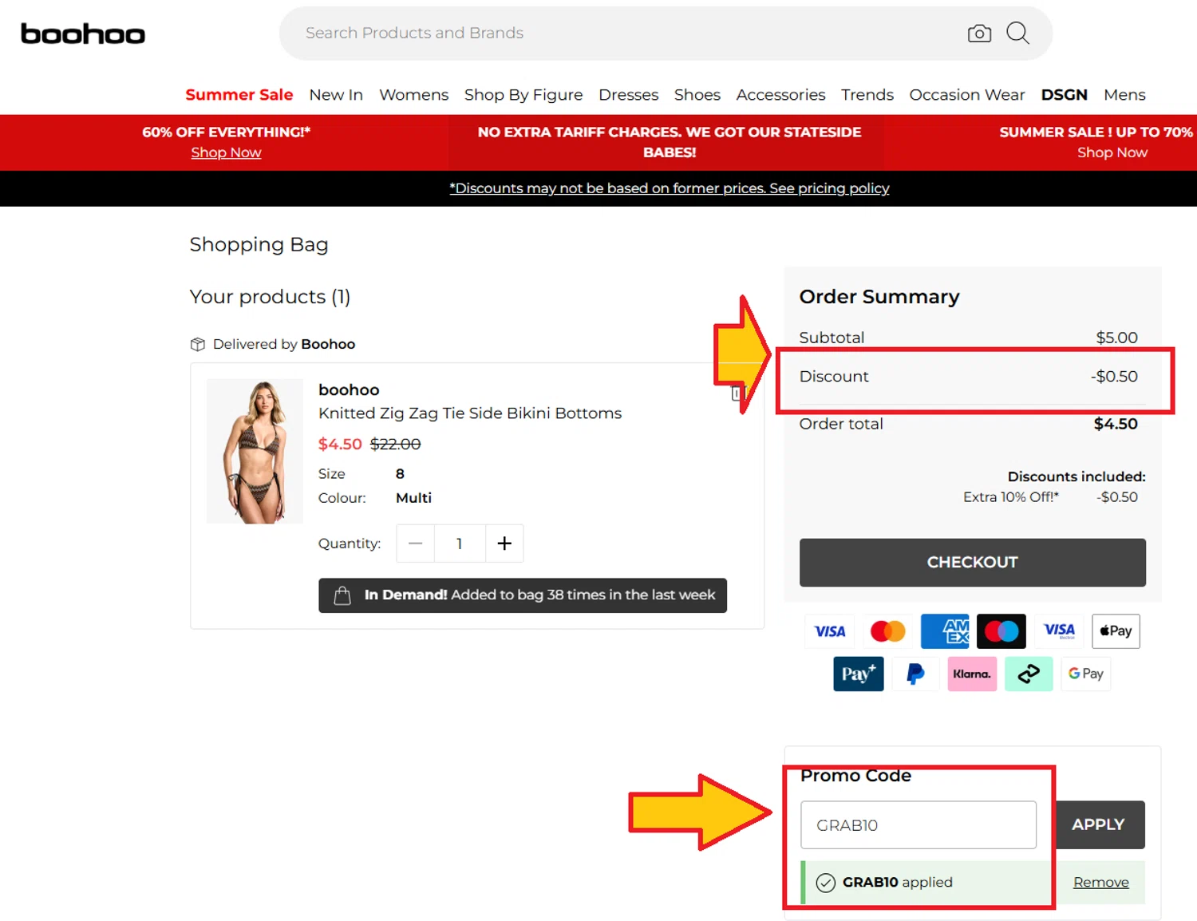Click the sale price $4.50 in red
The height and width of the screenshot is (921, 1197).
(340, 445)
